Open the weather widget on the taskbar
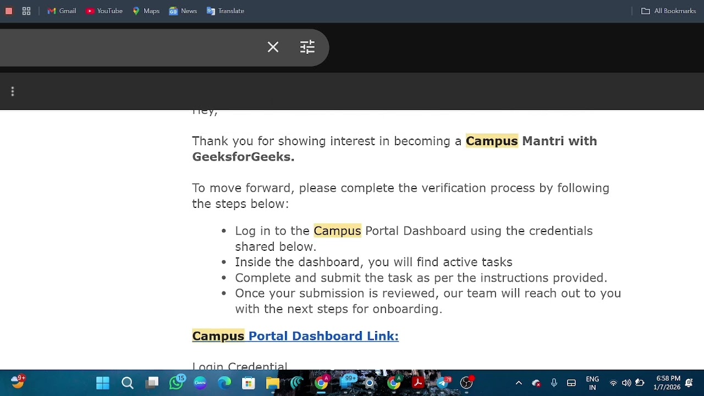 pyautogui.click(x=18, y=382)
